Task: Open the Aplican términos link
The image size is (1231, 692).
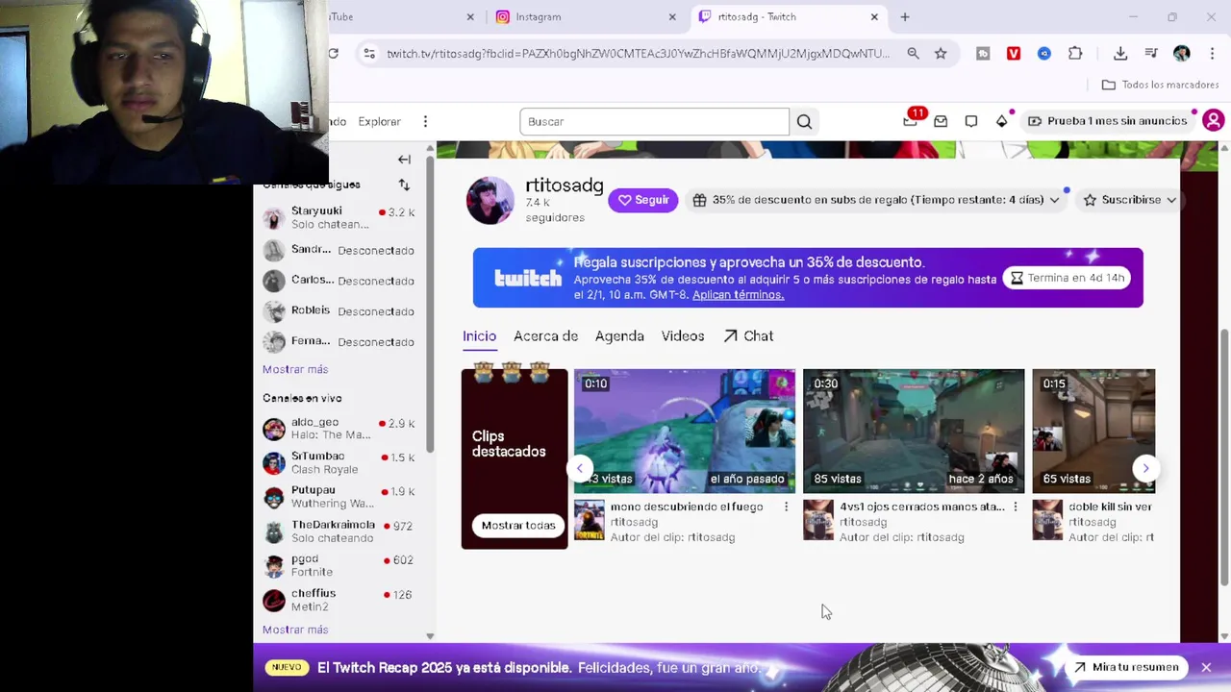Action: tap(738, 295)
